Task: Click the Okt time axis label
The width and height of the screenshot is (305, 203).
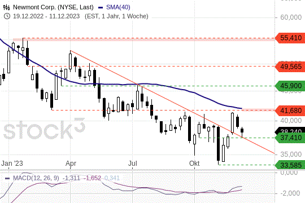Action: tap(194, 164)
